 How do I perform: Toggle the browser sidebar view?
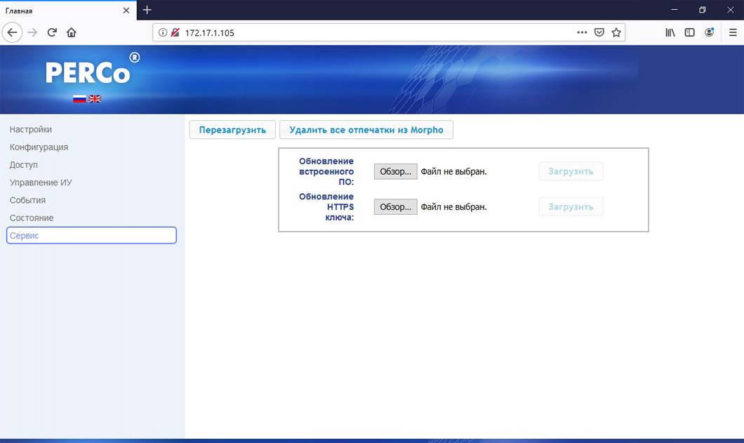coord(689,32)
